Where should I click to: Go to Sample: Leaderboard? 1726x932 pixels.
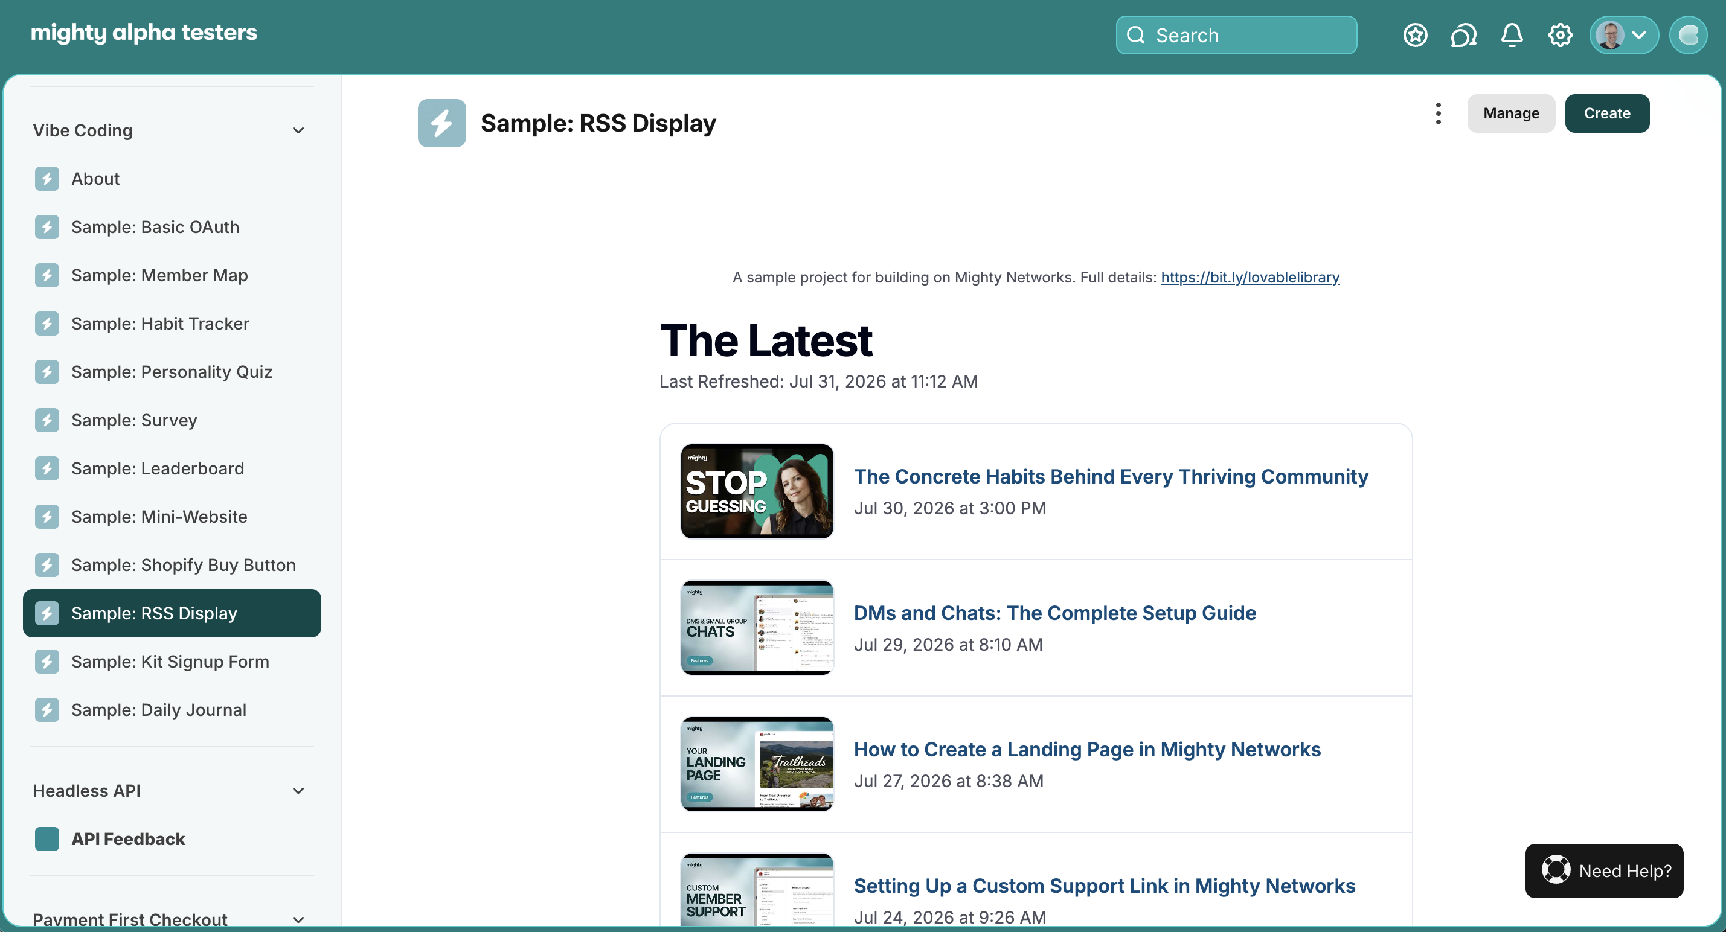[x=172, y=468]
